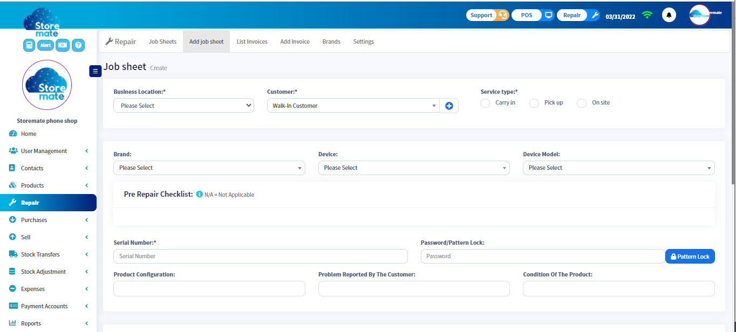
Task: Toggle sidebar with hamburger menu icon
Action: 96,71
